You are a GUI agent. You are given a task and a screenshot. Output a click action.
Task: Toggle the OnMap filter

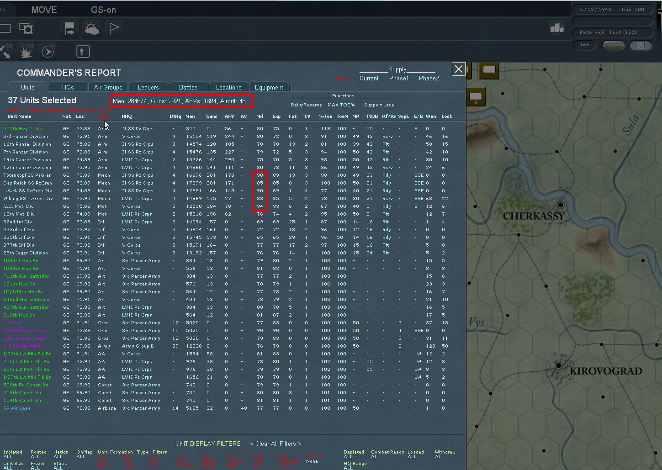pyautogui.click(x=85, y=454)
